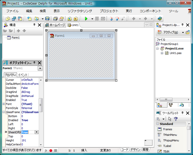The height and width of the screenshot is (155, 193).
Task: Click the Data Explorer tab icon
Action: [x=182, y=105]
